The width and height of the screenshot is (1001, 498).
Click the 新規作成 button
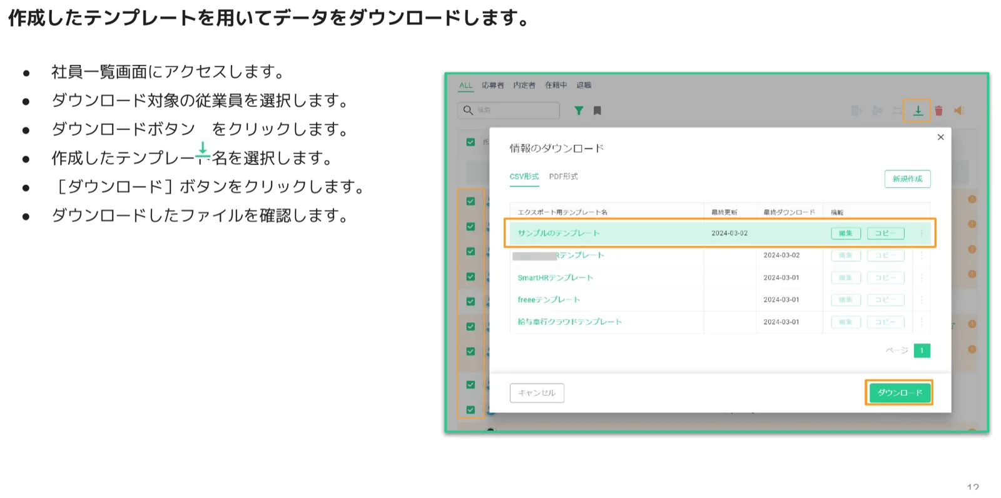907,179
